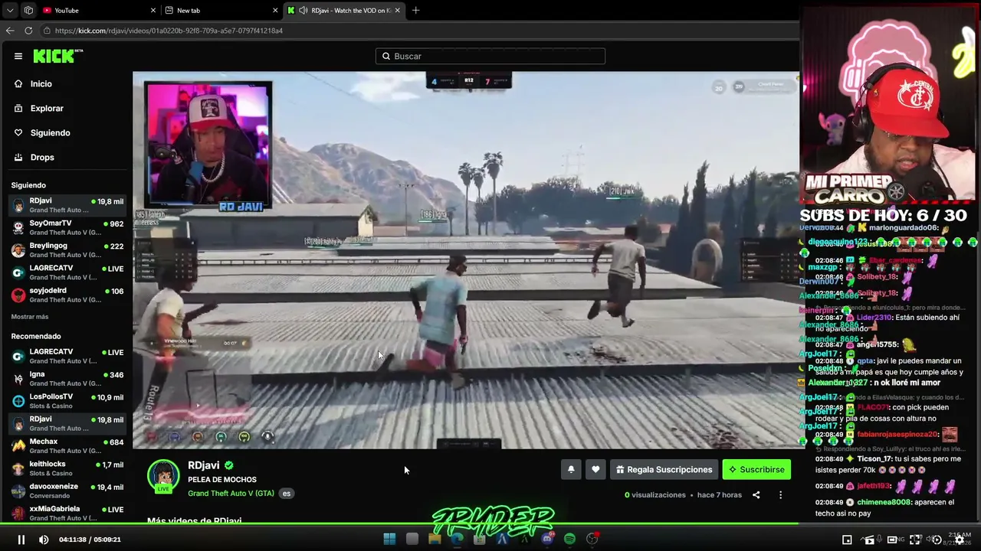Screen dimensions: 981x551
Task: Open video player settings gear
Action: click(960, 540)
